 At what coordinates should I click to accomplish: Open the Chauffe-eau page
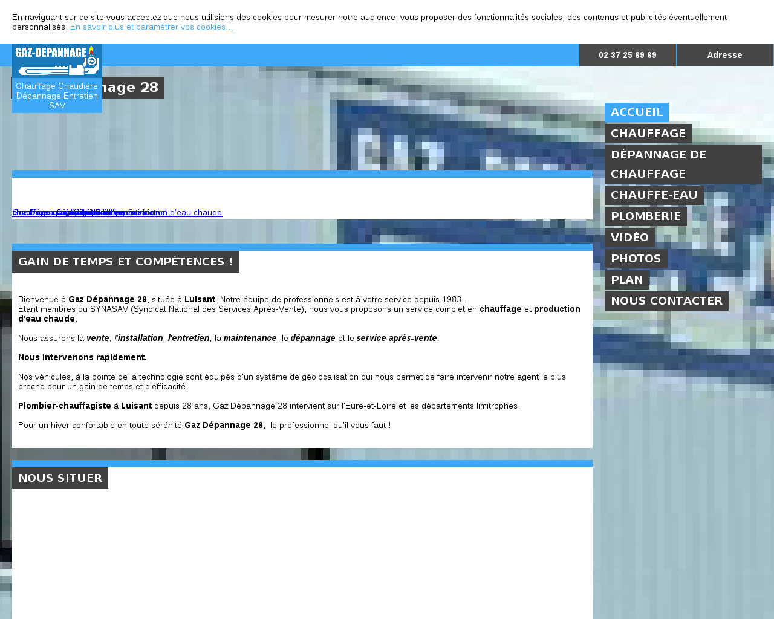coord(654,195)
